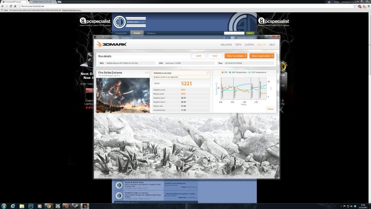Click the Load result button
Viewport: 371px width, 209px height.
[x=198, y=56]
